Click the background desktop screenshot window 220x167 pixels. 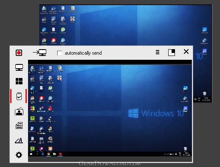(126, 25)
